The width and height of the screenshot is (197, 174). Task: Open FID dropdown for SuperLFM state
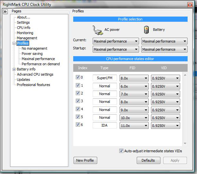[x=134, y=78]
